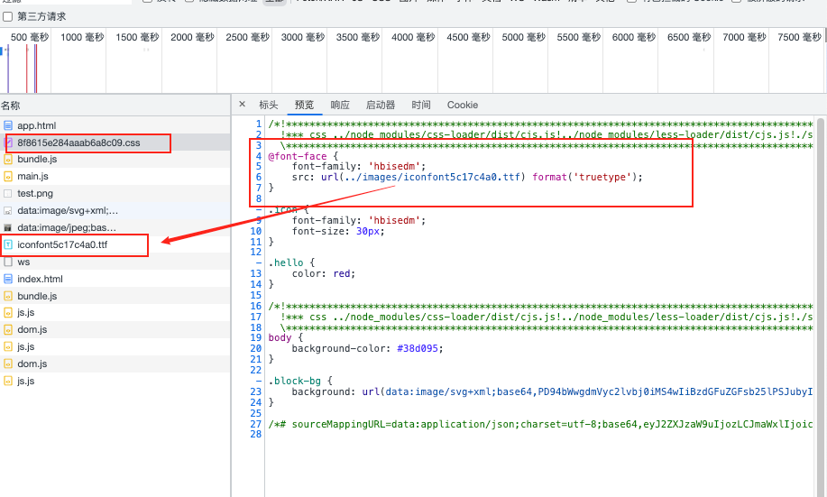Click the 4000 毫秒 timeline mark
The width and height of the screenshot is (827, 497).
(413, 38)
